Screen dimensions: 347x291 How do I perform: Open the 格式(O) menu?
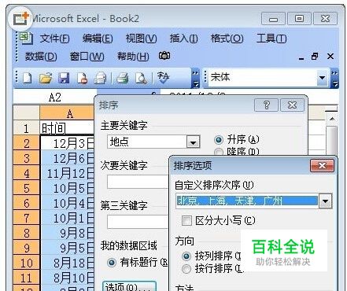[x=227, y=39]
